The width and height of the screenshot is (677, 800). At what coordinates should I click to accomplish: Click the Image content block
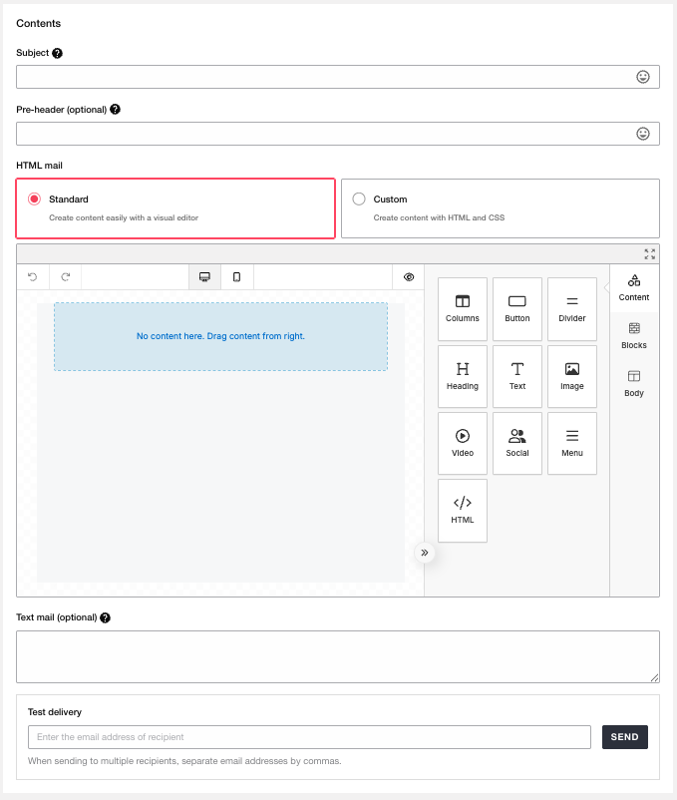click(x=572, y=376)
